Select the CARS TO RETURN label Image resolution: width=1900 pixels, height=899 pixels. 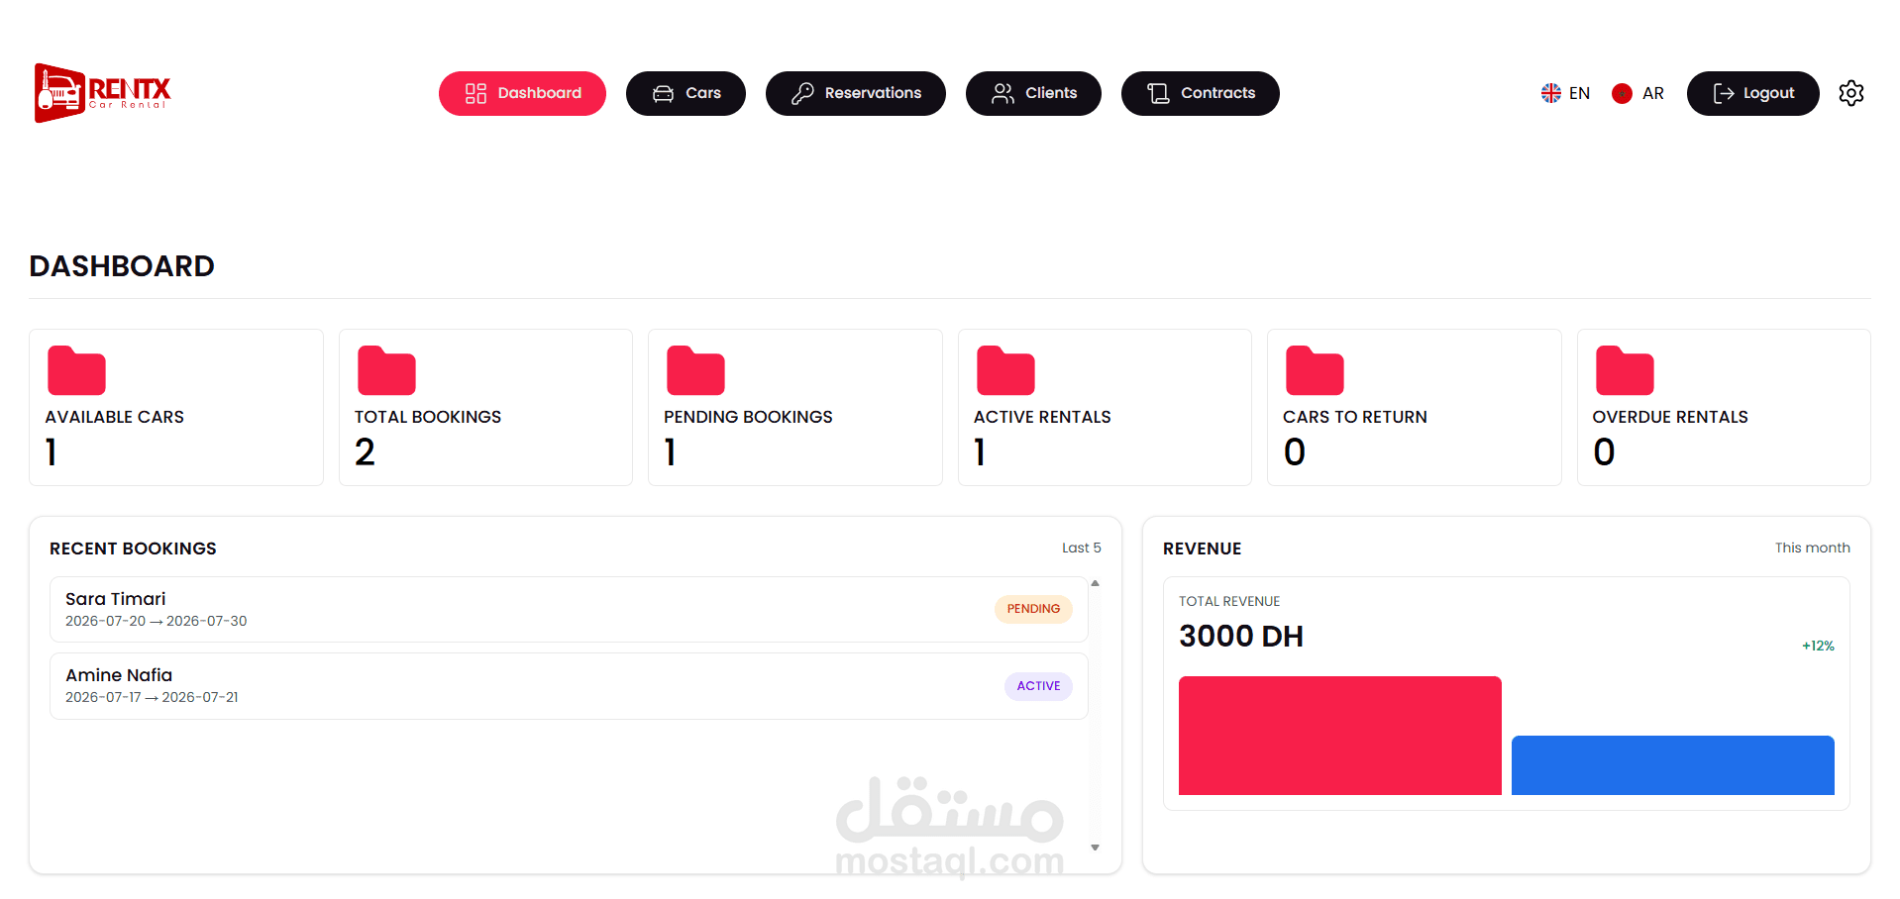pyautogui.click(x=1355, y=417)
